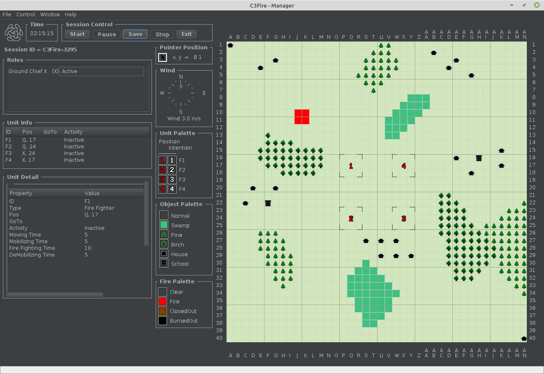Screen dimensions: 544x374
Task: Pick the brown ClosedOut swatch
Action: pyautogui.click(x=163, y=311)
